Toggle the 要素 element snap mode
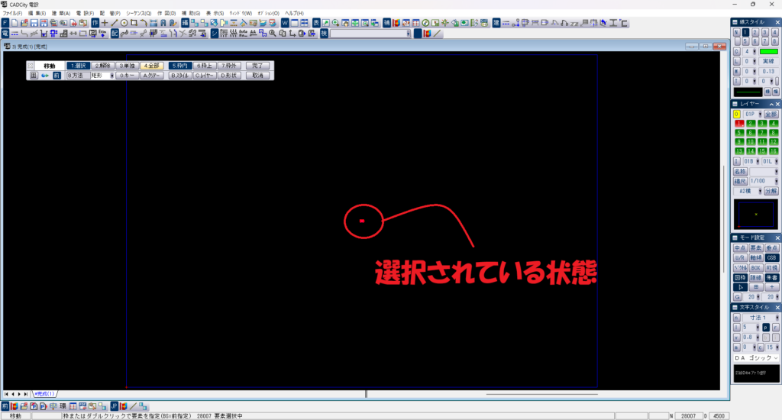782x420 pixels. [x=755, y=248]
